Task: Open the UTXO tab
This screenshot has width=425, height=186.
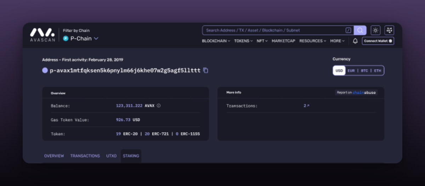Action: [111, 156]
